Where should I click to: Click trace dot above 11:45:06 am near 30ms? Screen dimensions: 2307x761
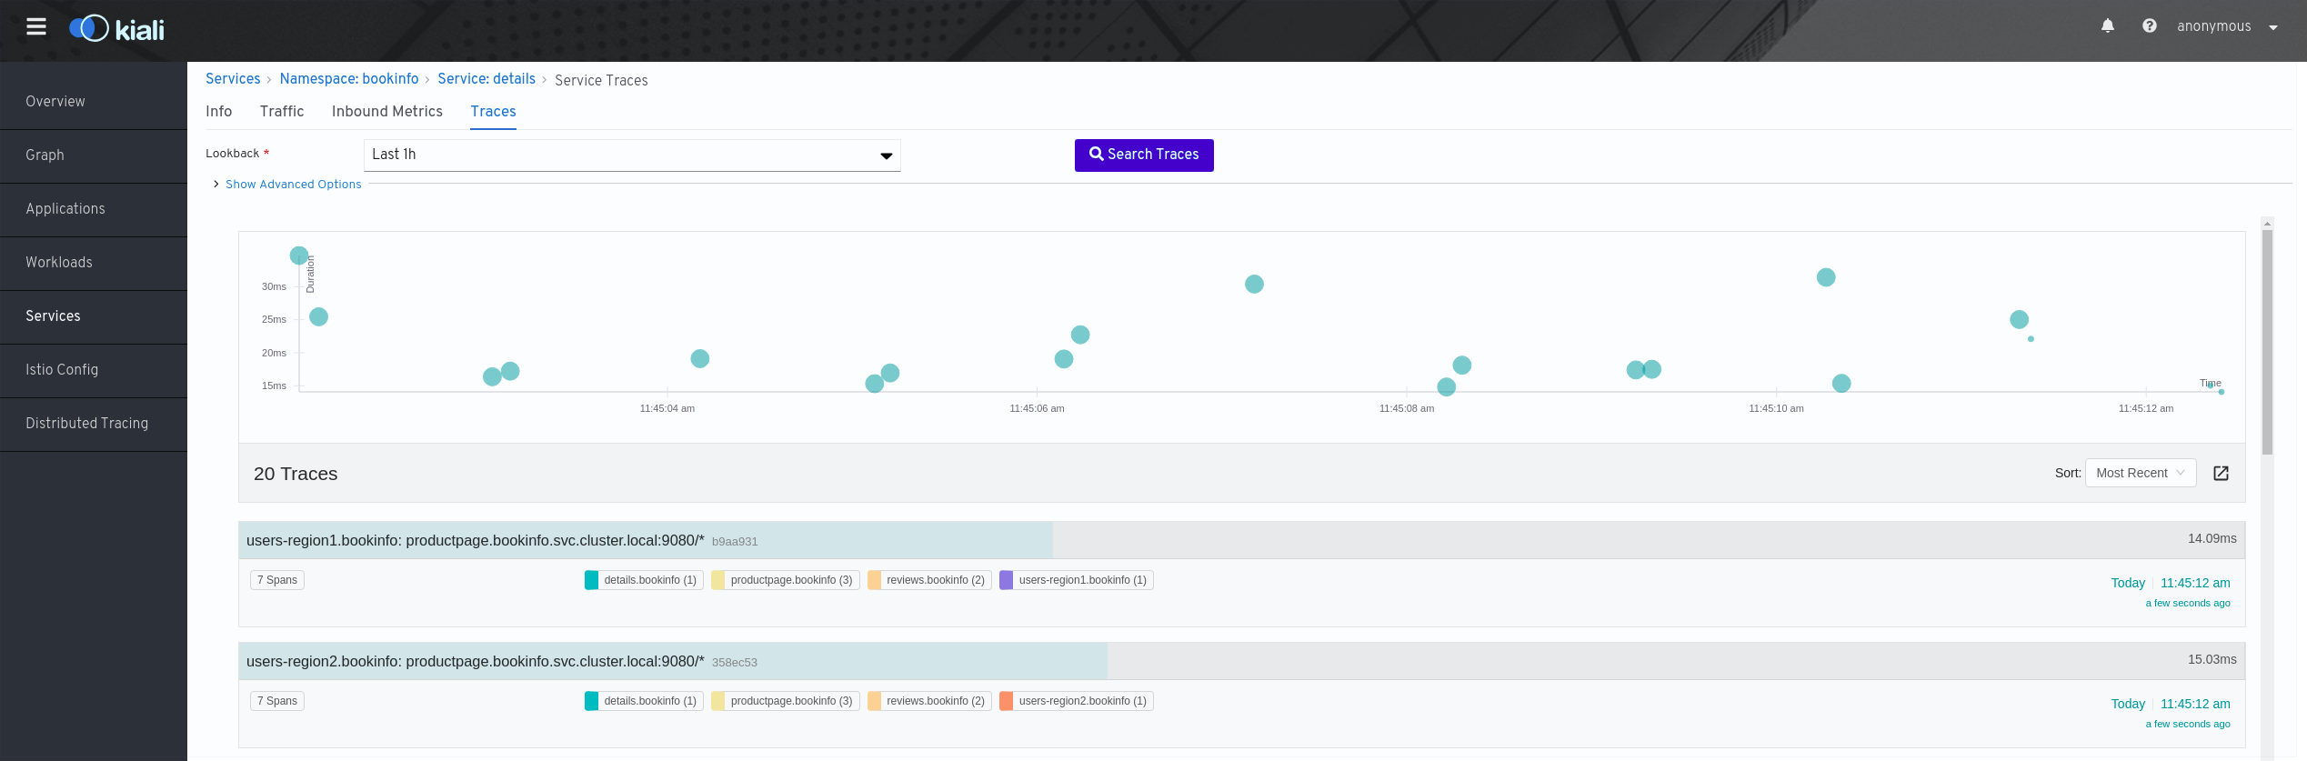1254,284
